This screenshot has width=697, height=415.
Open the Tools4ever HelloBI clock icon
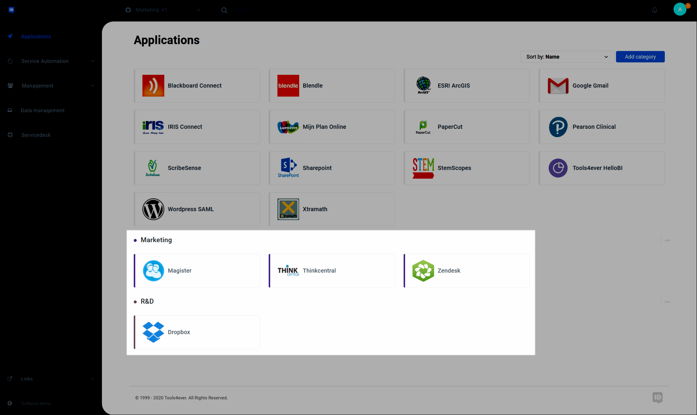click(x=558, y=168)
